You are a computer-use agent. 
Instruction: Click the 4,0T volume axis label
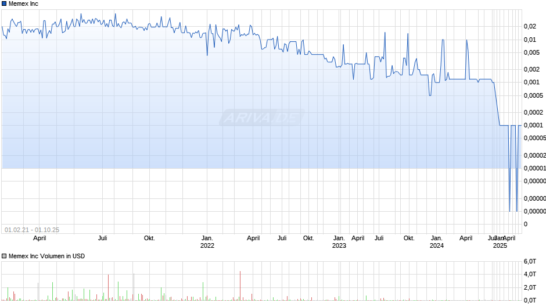[x=530, y=275]
